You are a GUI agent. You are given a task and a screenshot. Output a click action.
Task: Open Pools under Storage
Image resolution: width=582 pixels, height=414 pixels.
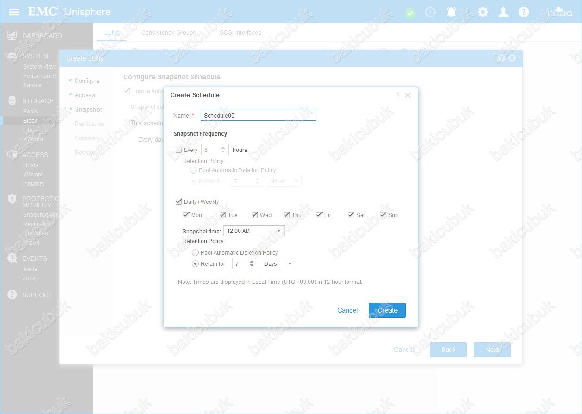(31, 112)
